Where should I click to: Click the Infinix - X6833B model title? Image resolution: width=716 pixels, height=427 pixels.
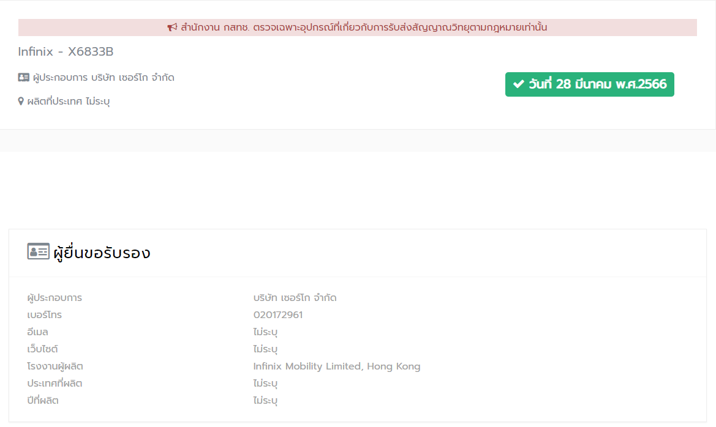click(66, 52)
